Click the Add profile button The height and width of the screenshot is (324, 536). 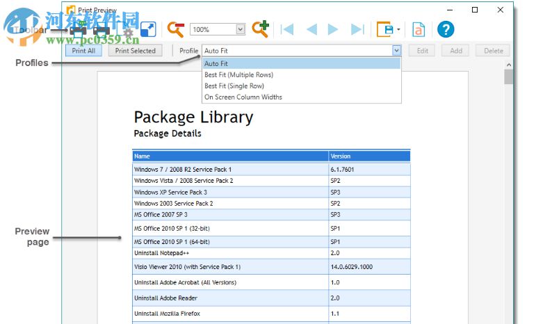point(456,51)
